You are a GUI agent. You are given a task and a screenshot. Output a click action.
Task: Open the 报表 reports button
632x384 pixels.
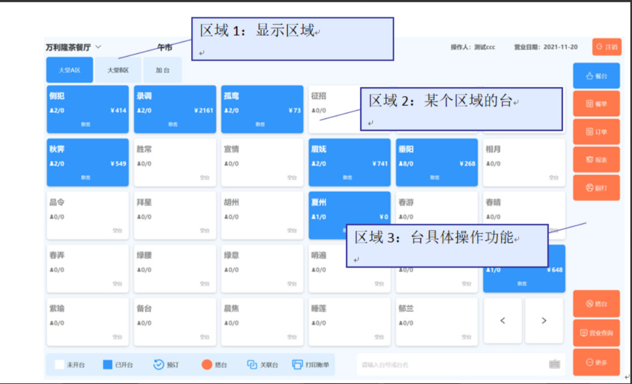click(x=596, y=160)
